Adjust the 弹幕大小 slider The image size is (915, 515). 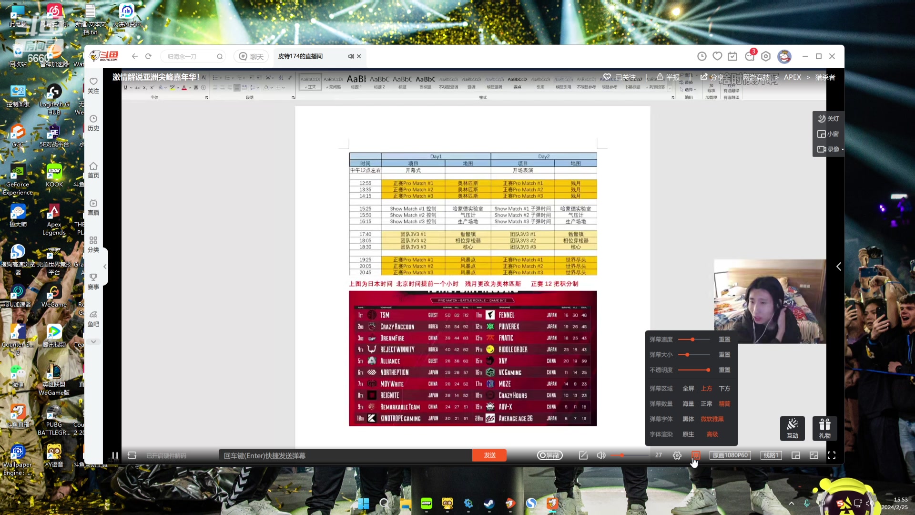tap(693, 355)
